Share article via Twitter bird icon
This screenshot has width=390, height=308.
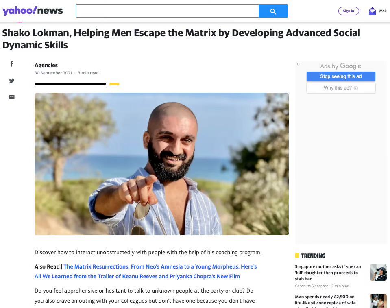12,81
